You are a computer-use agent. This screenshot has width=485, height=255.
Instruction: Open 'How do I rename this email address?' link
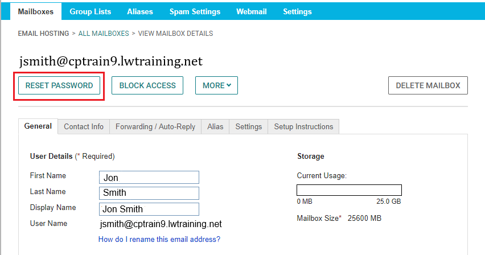(x=159, y=239)
